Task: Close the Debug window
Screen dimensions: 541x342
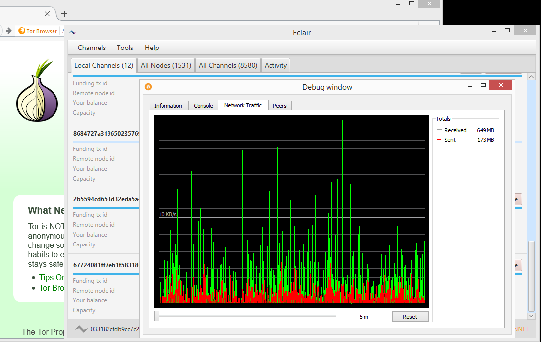Action: 500,85
